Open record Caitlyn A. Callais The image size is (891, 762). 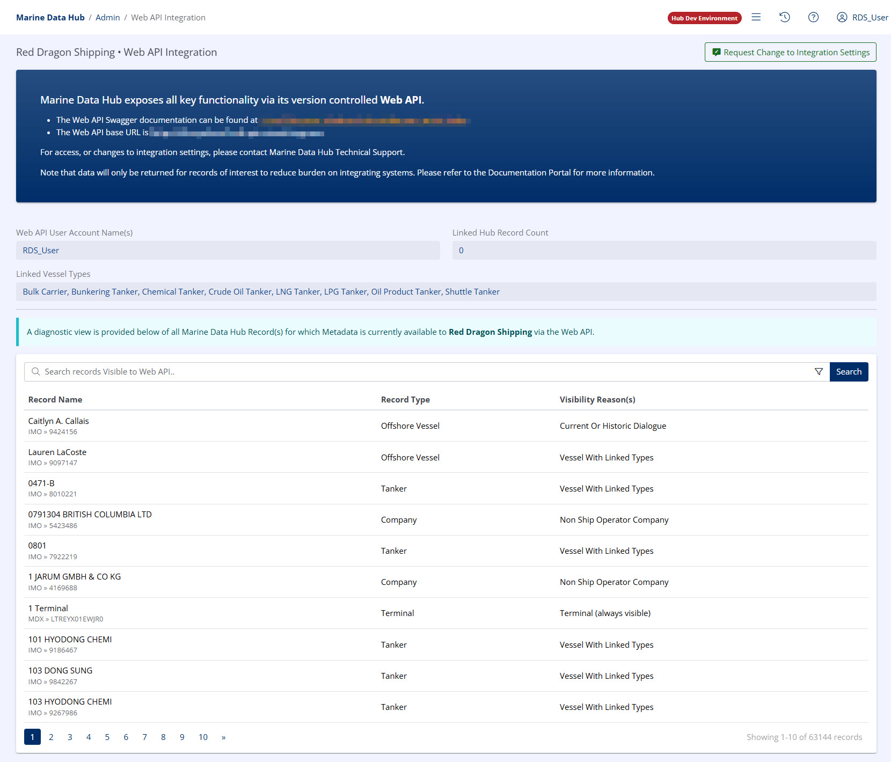[x=59, y=421]
